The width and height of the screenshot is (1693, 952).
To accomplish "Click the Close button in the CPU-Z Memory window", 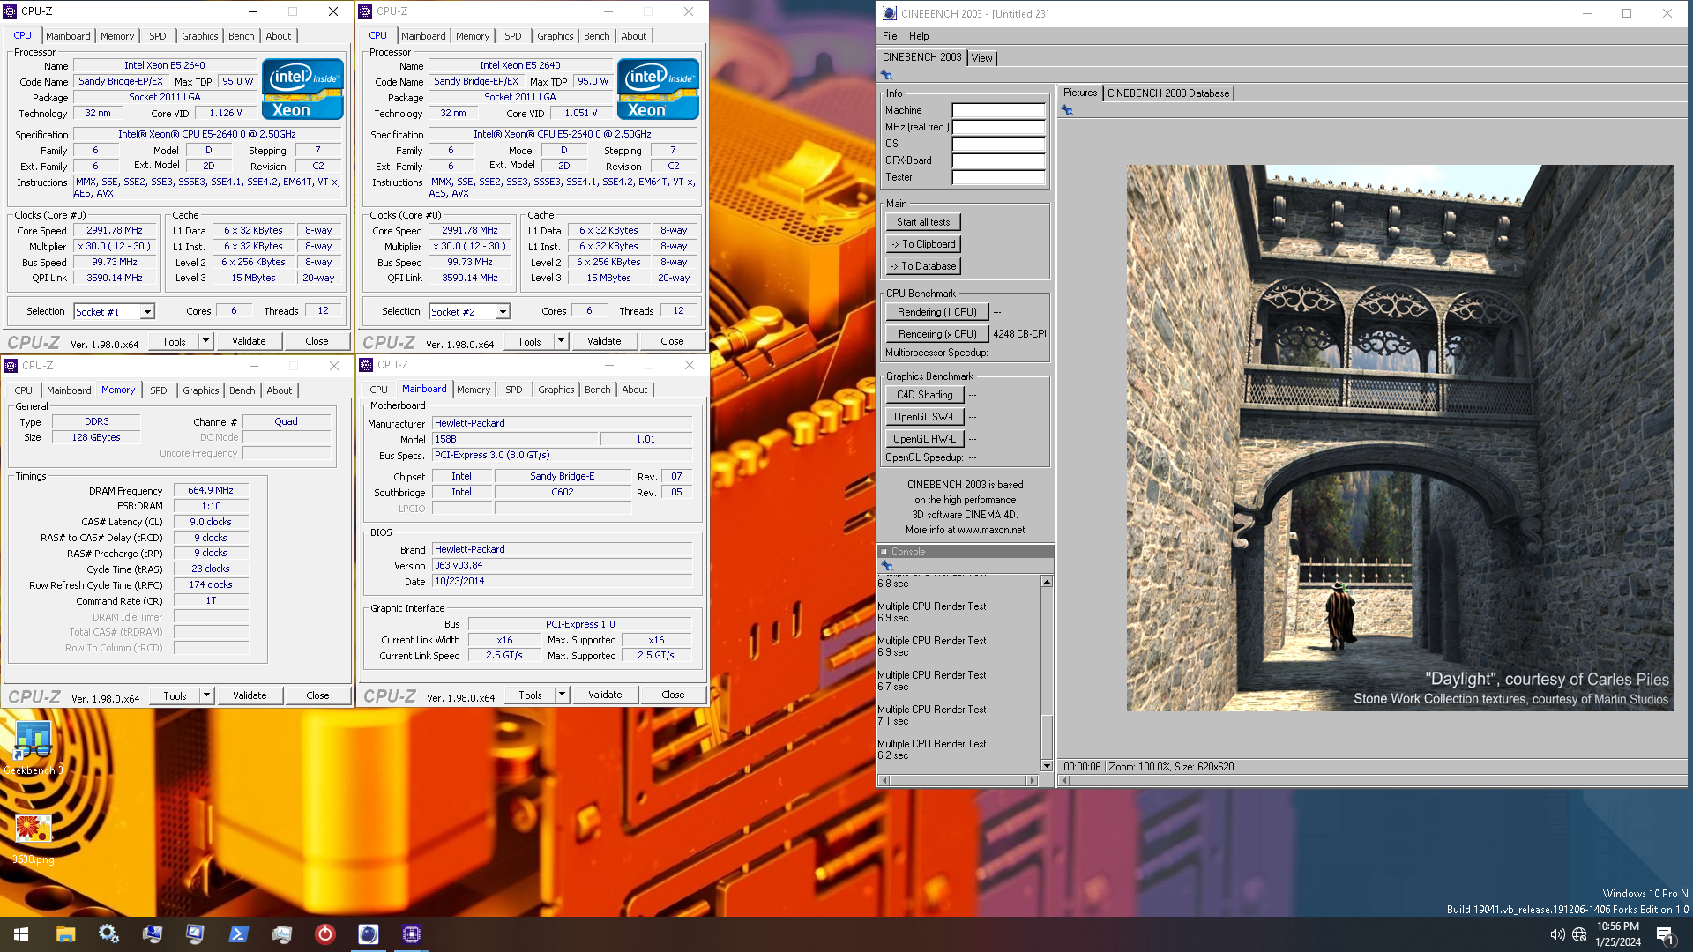I will click(x=317, y=695).
